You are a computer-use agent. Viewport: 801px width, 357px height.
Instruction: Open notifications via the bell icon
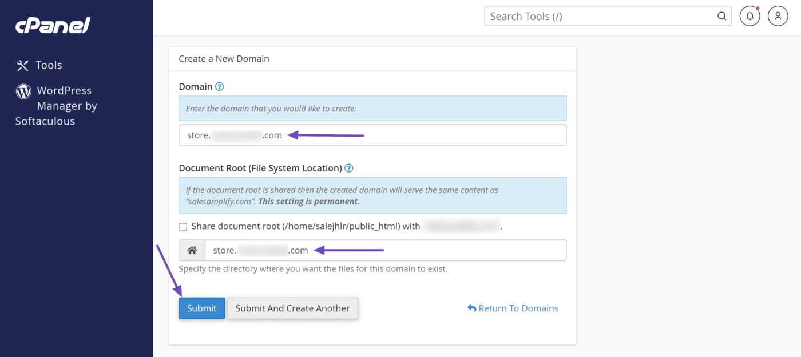[750, 16]
